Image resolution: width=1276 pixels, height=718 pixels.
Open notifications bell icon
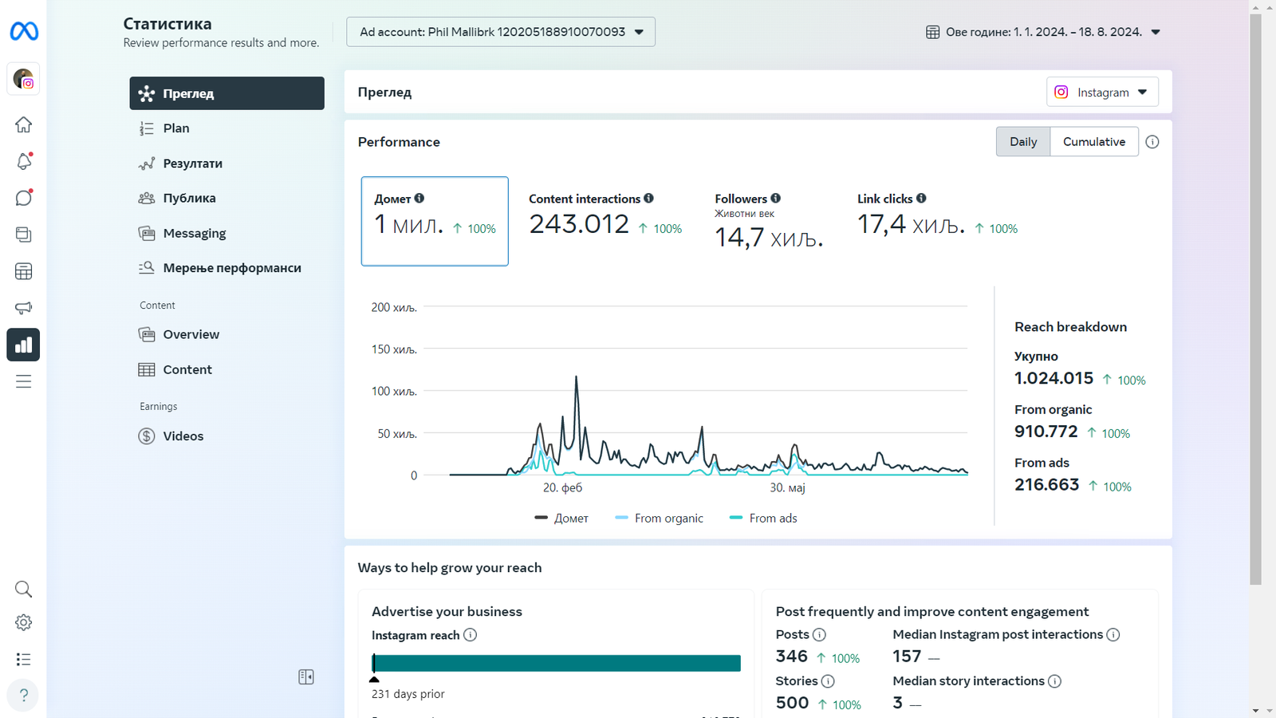pos(24,161)
